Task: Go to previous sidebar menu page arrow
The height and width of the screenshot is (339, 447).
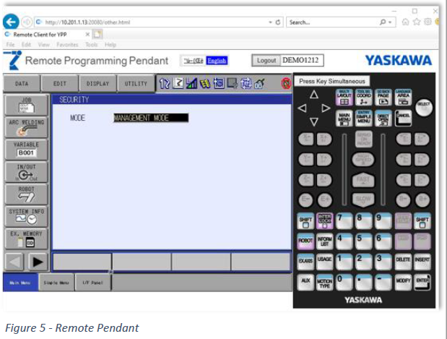Action: 14,262
